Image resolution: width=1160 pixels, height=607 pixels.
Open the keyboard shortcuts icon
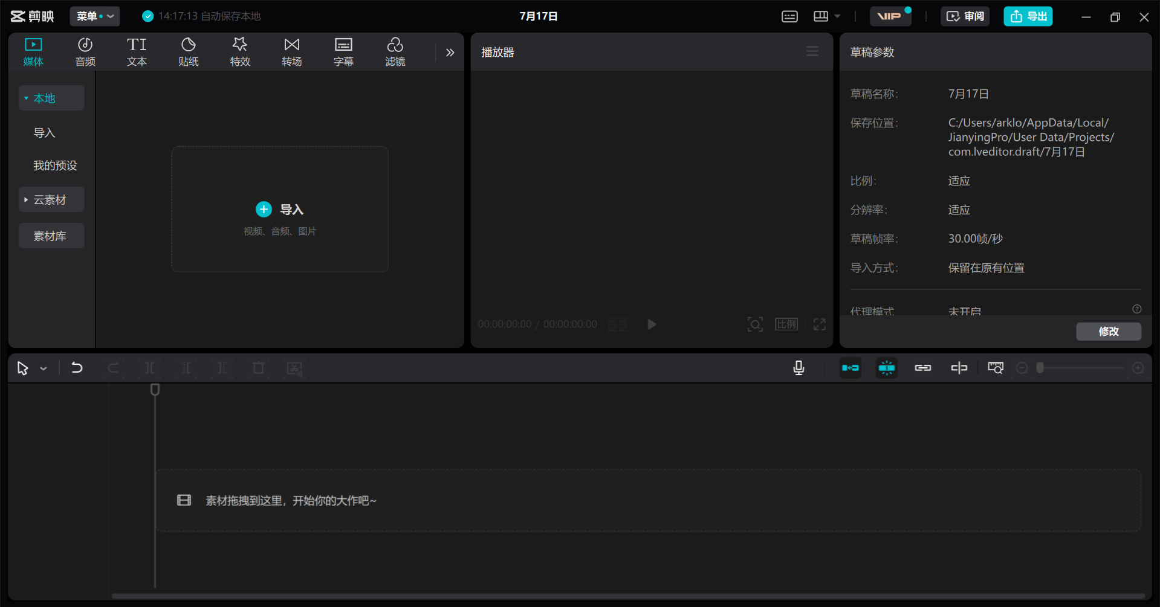789,16
